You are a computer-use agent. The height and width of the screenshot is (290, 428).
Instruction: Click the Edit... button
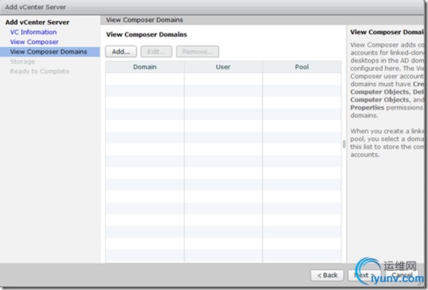coord(156,52)
